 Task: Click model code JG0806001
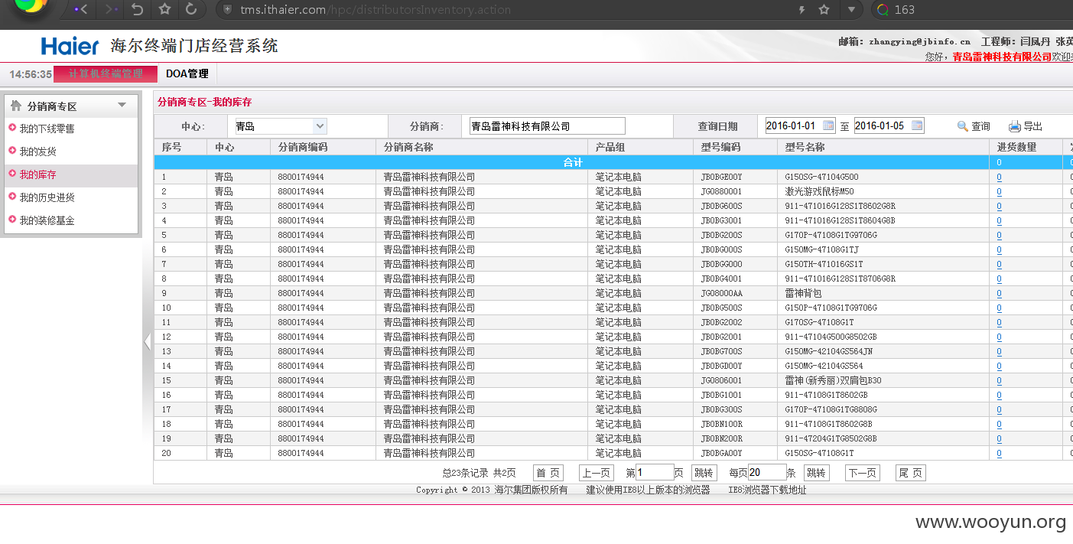click(x=721, y=380)
